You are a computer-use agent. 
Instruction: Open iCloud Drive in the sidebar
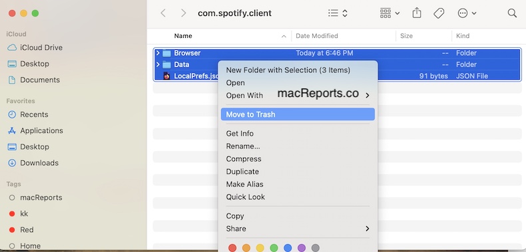(35, 48)
